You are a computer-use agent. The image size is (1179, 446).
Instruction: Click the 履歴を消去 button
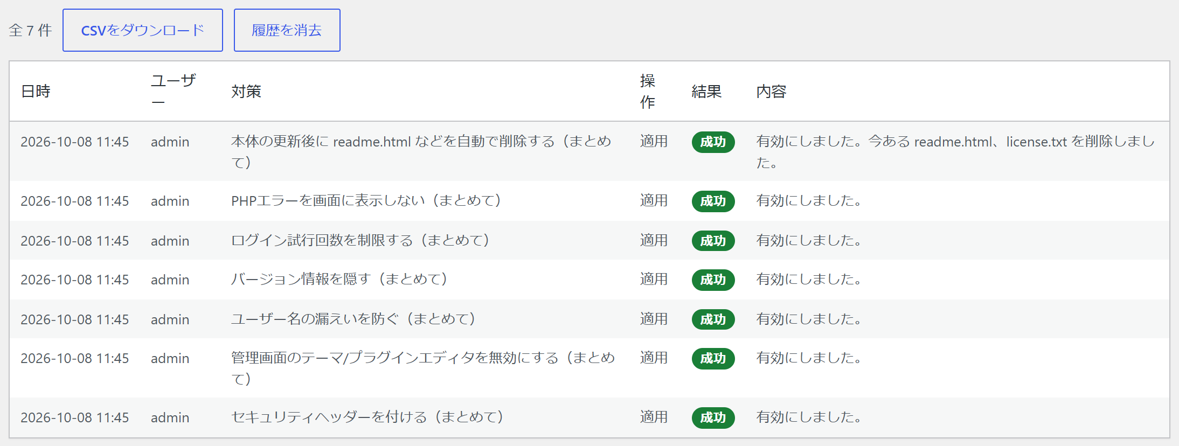pyautogui.click(x=287, y=30)
